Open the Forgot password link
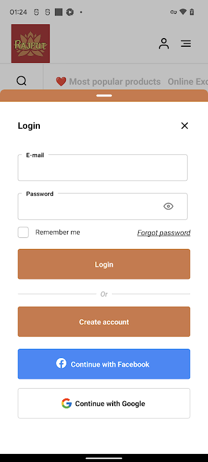 click(x=164, y=233)
